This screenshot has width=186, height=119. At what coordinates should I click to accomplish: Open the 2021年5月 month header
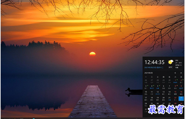pos(149,73)
